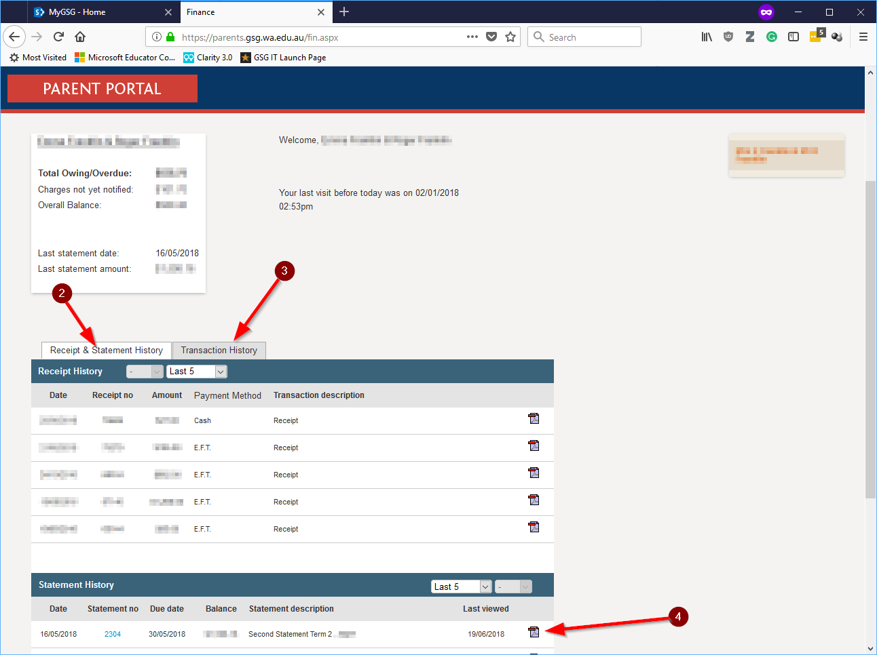Expand the year selector next to Receipt History
The height and width of the screenshot is (655, 877).
145,371
